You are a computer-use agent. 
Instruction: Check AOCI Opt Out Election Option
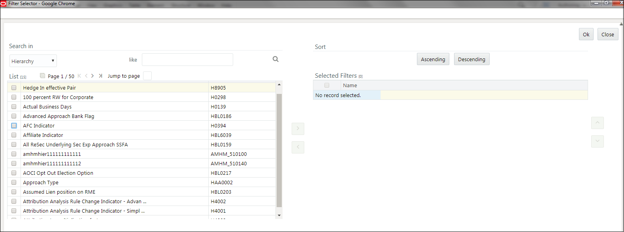pyautogui.click(x=14, y=173)
